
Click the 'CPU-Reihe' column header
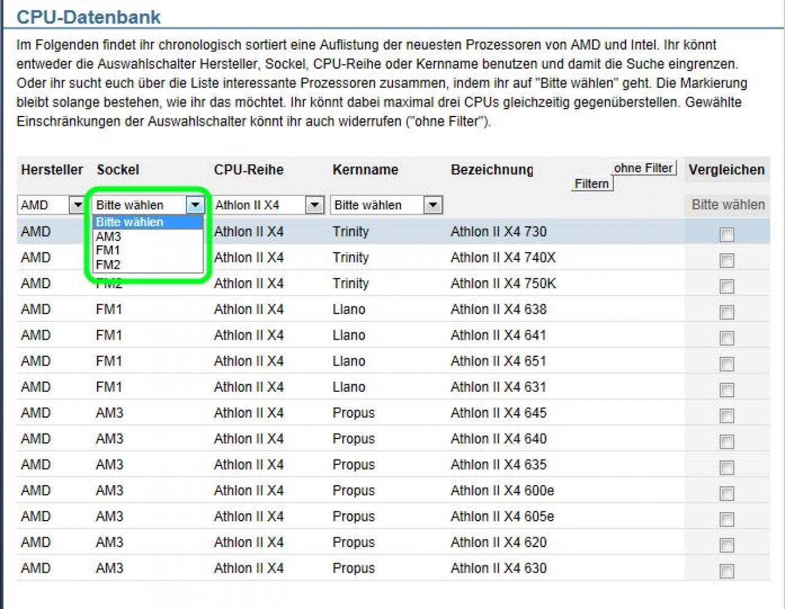click(248, 170)
